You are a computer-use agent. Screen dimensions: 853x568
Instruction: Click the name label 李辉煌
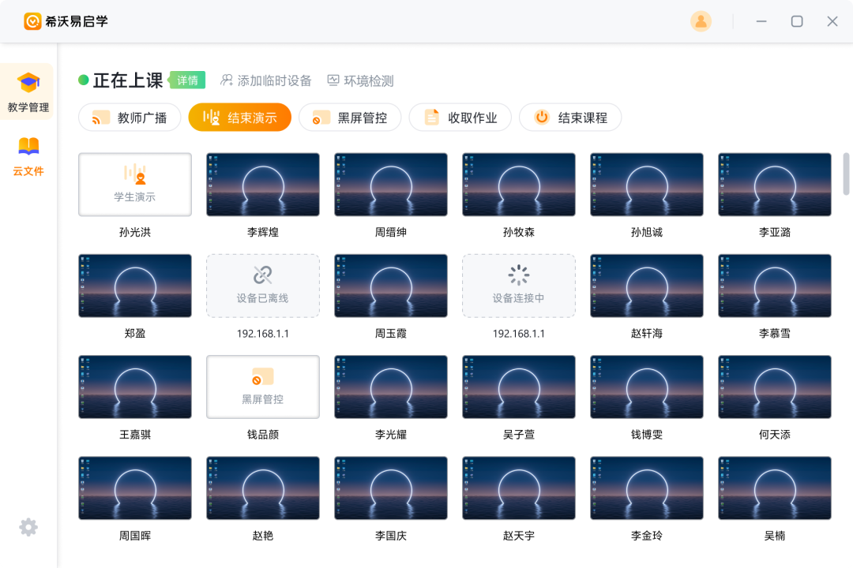pyautogui.click(x=263, y=232)
